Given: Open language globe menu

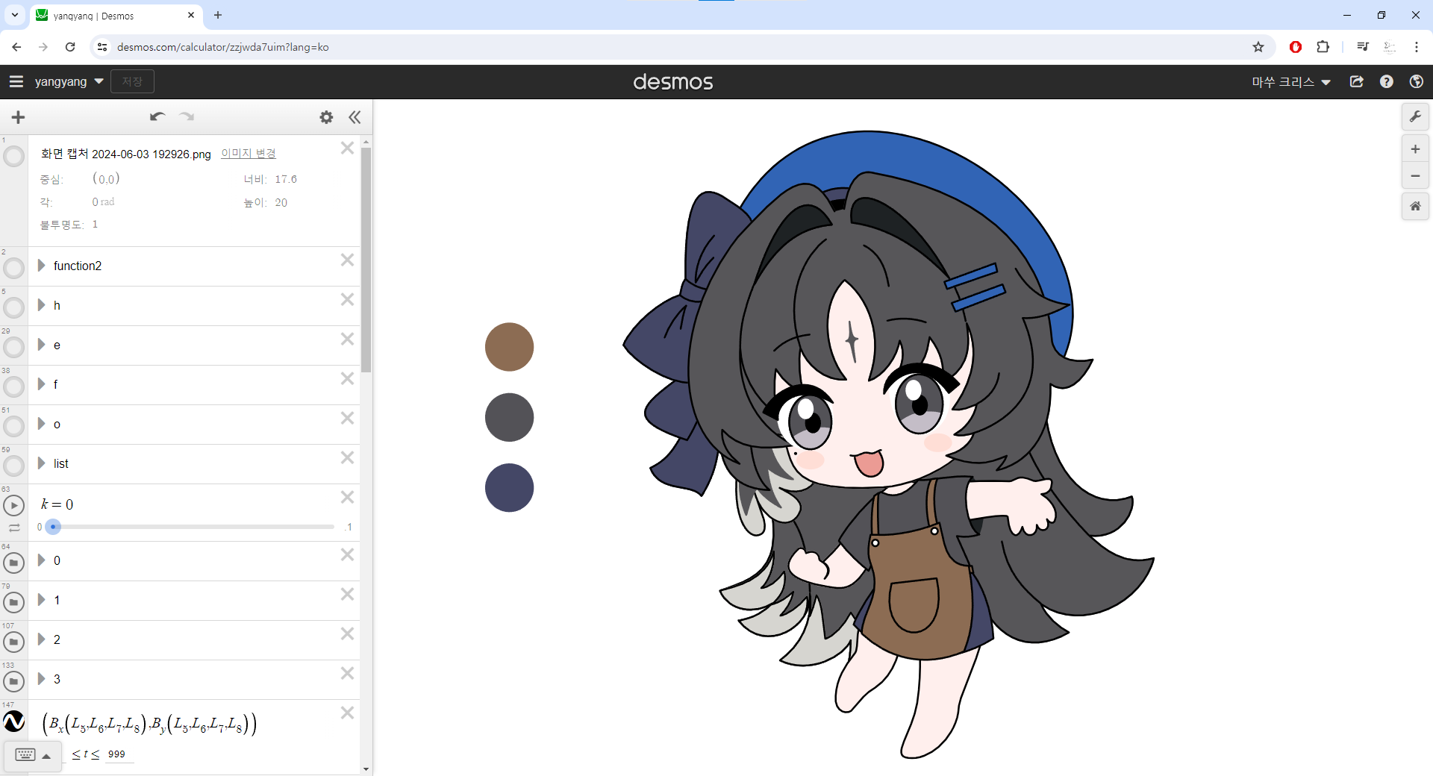Looking at the screenshot, I should click(x=1416, y=81).
